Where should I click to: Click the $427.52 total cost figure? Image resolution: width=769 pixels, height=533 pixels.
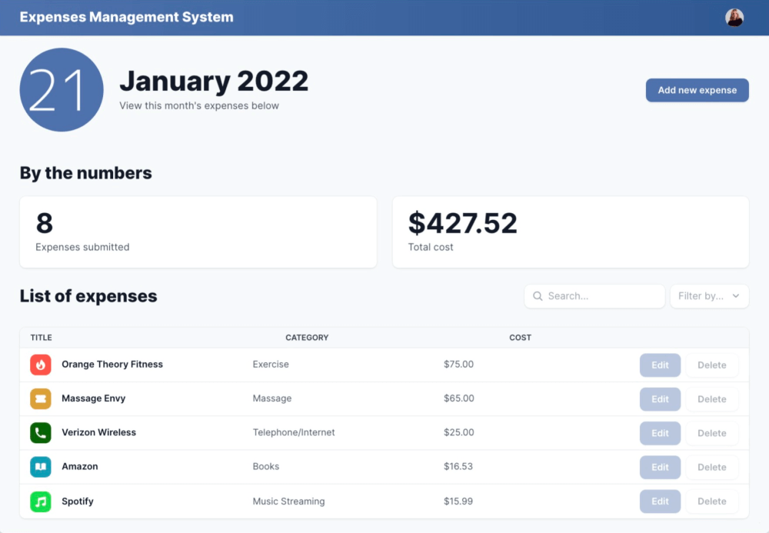(x=462, y=223)
